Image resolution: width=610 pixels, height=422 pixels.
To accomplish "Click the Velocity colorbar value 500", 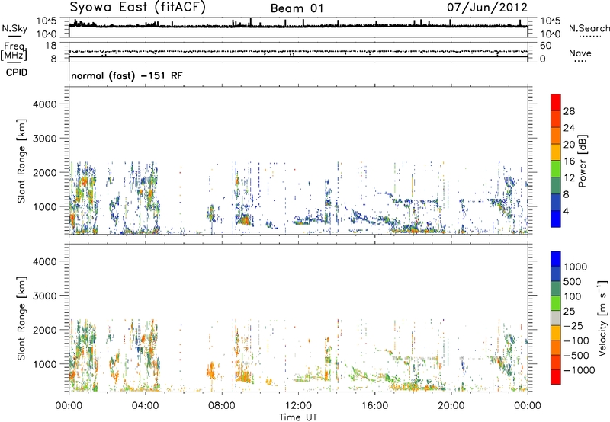I will (573, 281).
